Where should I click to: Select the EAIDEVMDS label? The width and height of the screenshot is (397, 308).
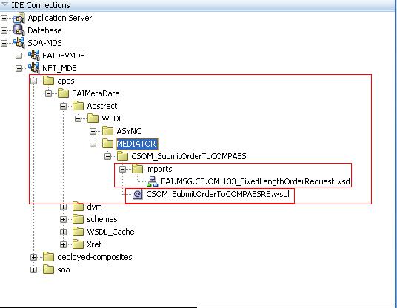(x=64, y=56)
